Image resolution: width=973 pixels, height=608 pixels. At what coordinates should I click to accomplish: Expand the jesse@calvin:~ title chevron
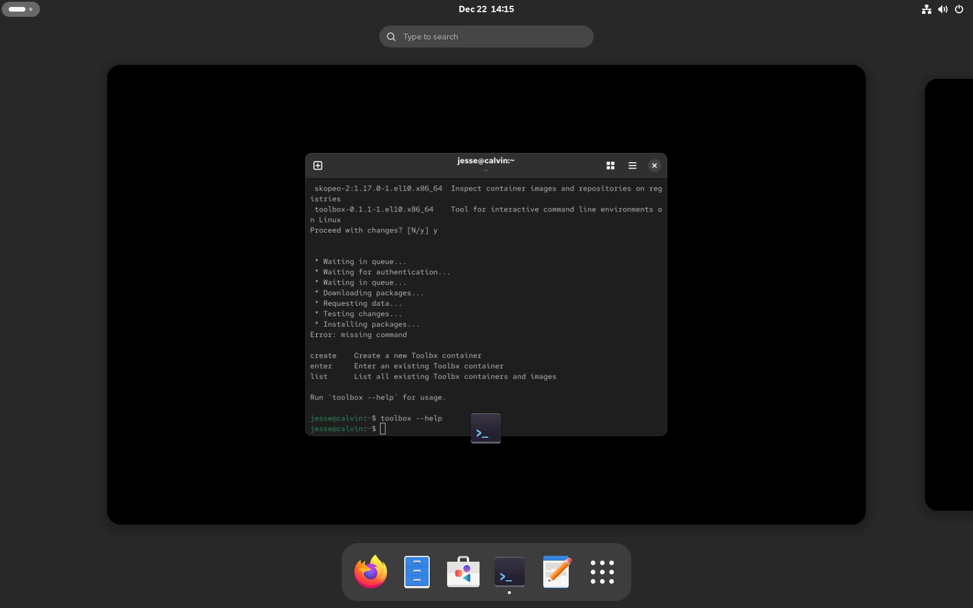tap(485, 171)
